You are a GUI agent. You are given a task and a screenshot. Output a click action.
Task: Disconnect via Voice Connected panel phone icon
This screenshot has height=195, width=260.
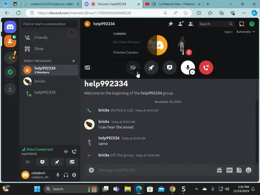click(x=74, y=151)
